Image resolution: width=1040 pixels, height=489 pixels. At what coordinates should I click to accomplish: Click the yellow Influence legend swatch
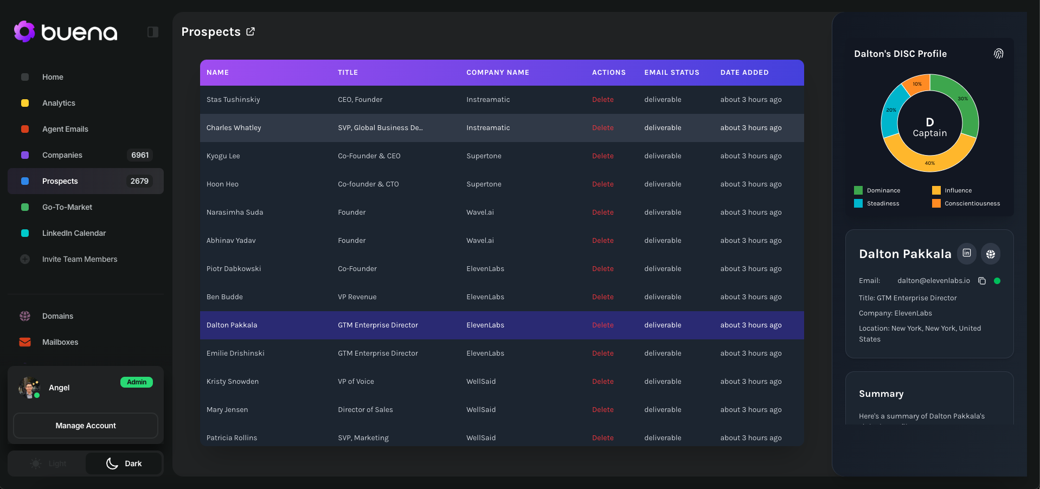936,190
